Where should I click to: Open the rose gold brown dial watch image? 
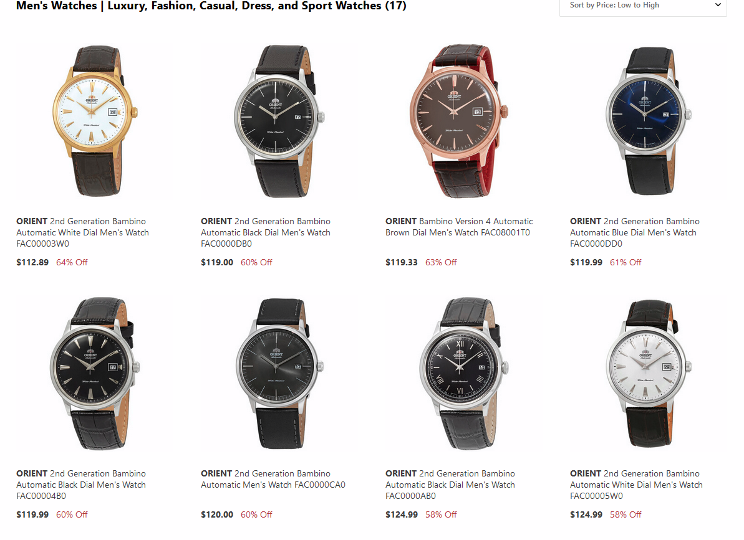[x=458, y=120]
